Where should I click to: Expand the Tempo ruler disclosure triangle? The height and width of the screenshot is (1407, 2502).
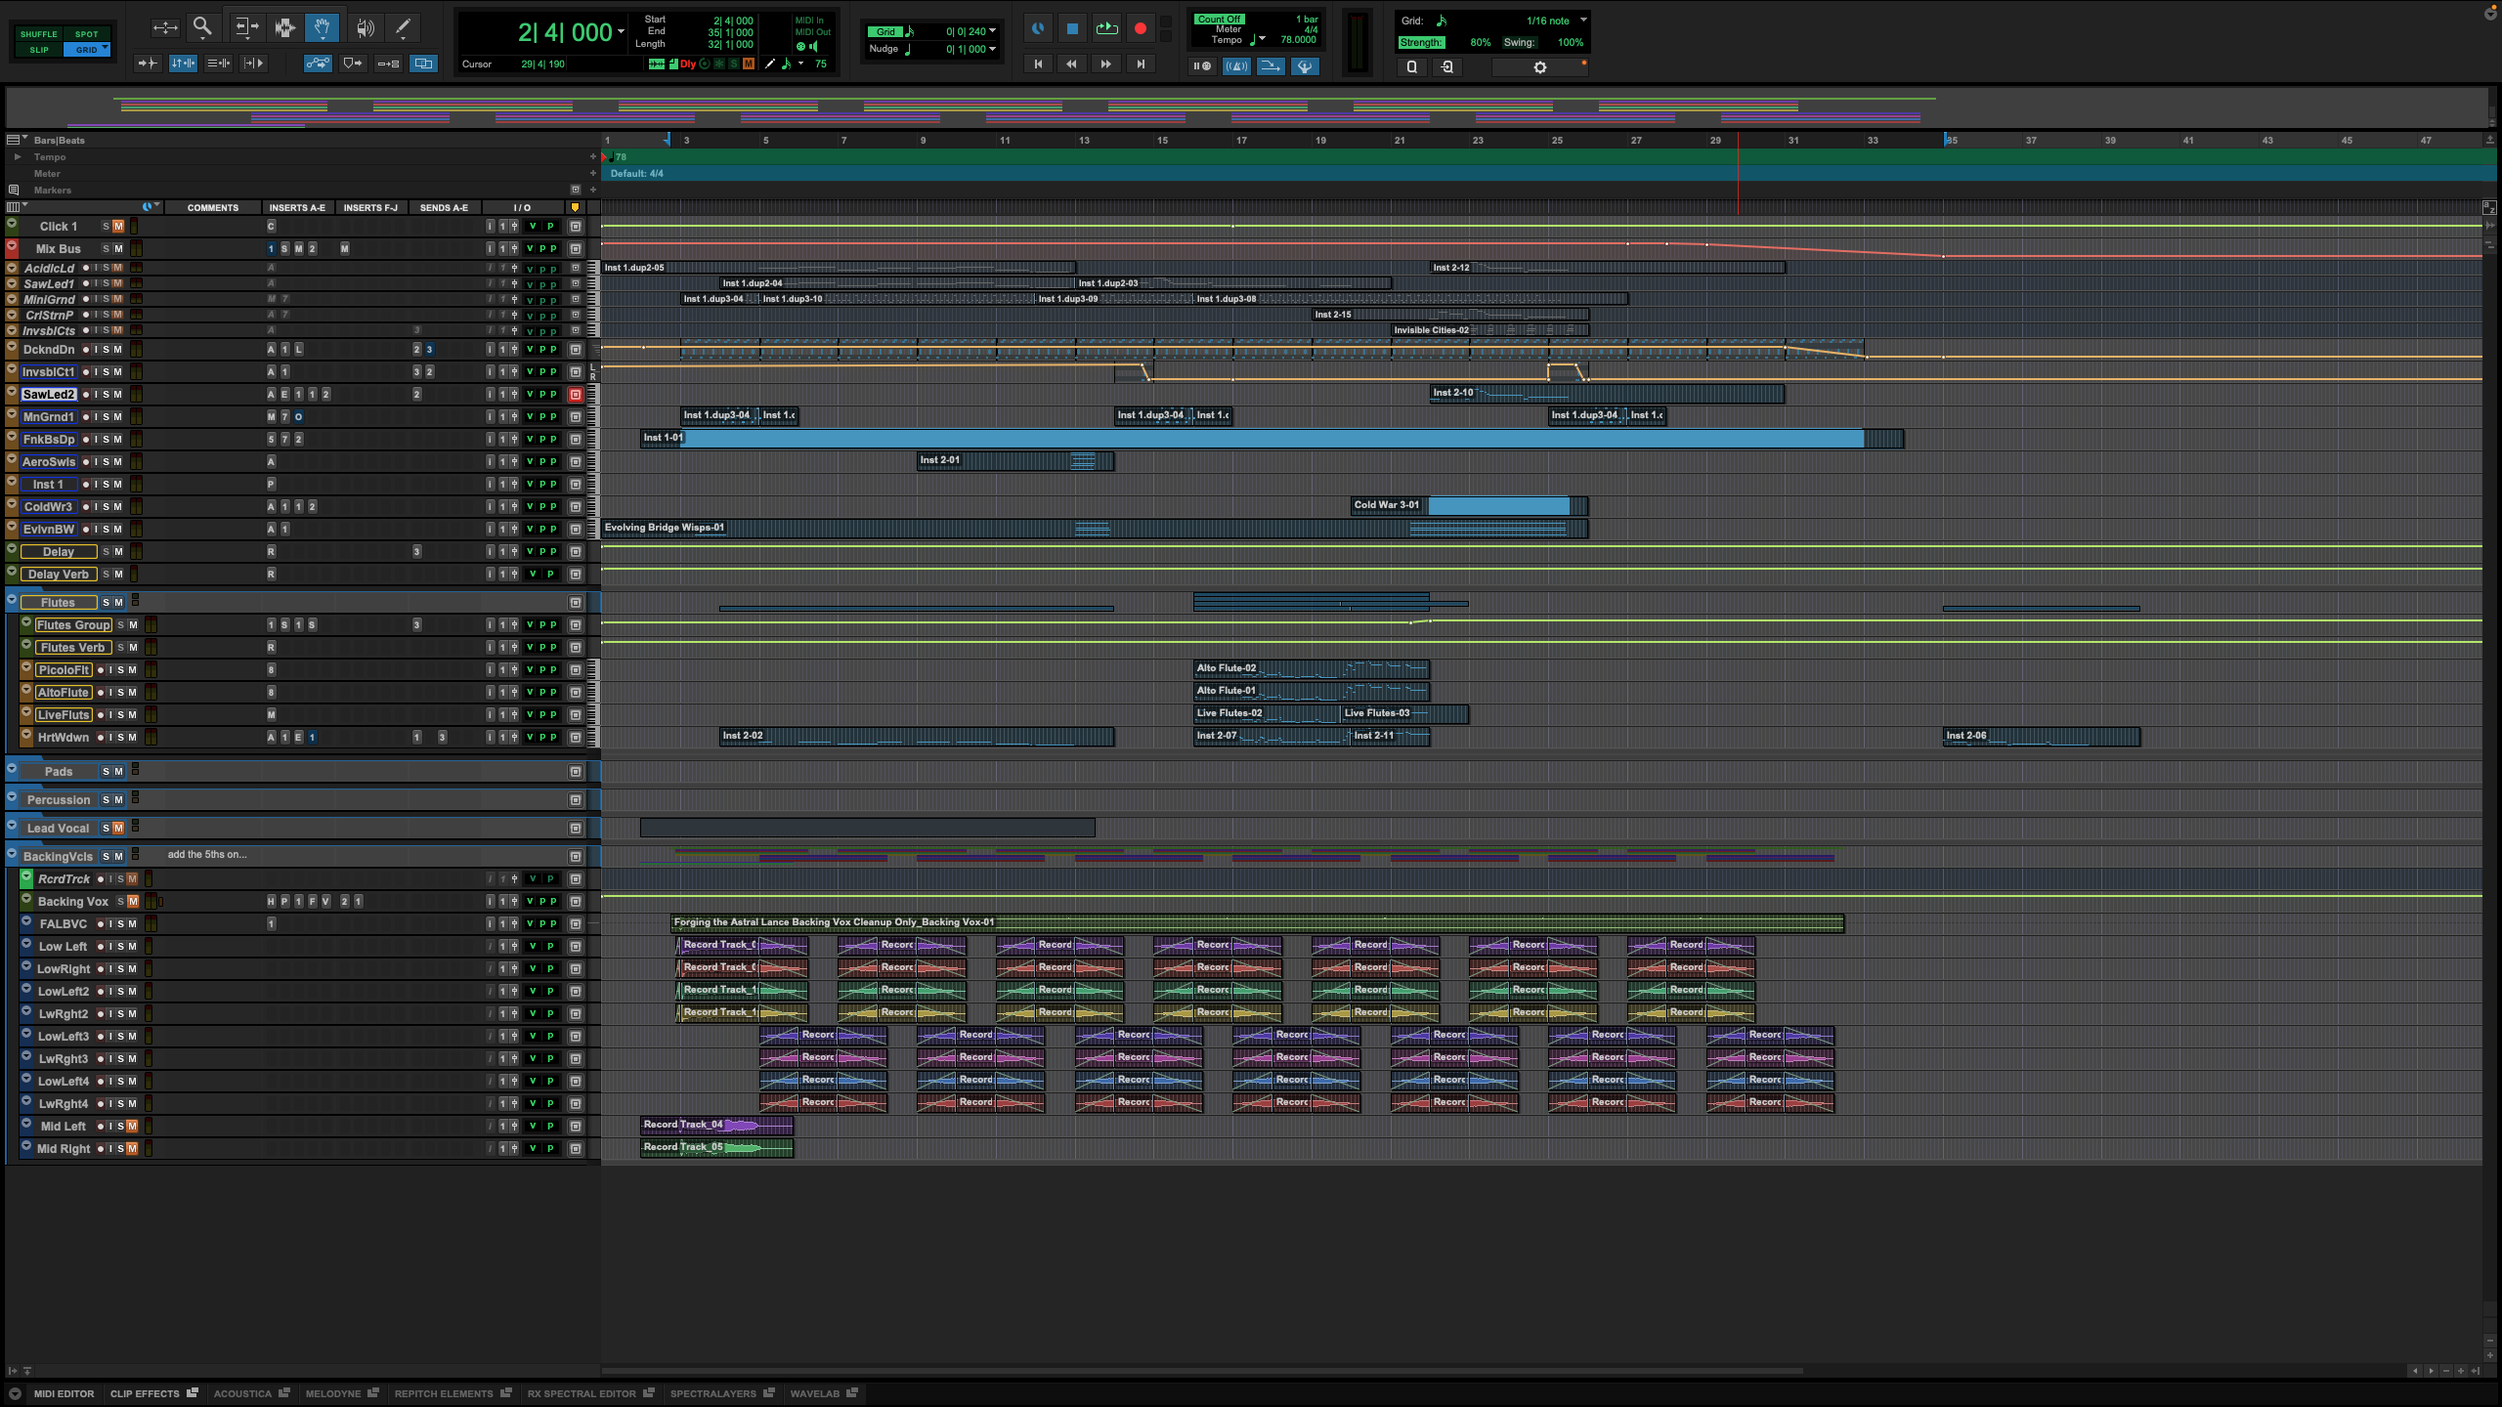click(x=17, y=156)
